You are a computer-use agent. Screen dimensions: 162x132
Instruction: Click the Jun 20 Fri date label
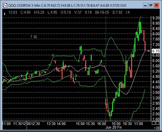(114, 127)
